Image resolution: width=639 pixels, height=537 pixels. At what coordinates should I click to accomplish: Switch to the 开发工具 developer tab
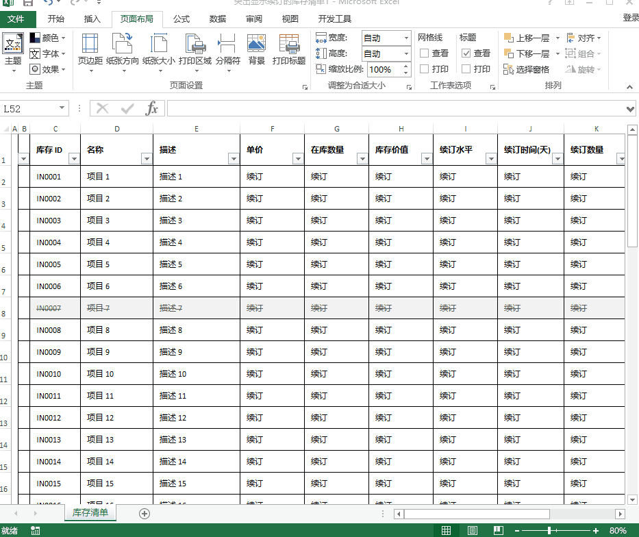tap(335, 18)
